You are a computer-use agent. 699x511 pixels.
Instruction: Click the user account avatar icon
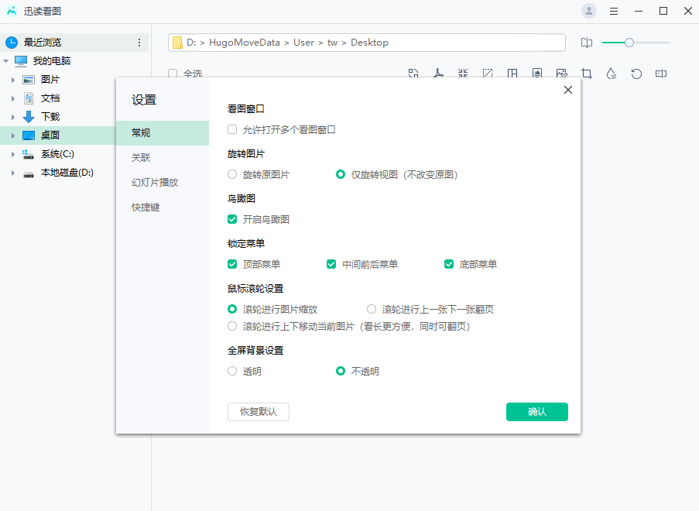(x=589, y=11)
